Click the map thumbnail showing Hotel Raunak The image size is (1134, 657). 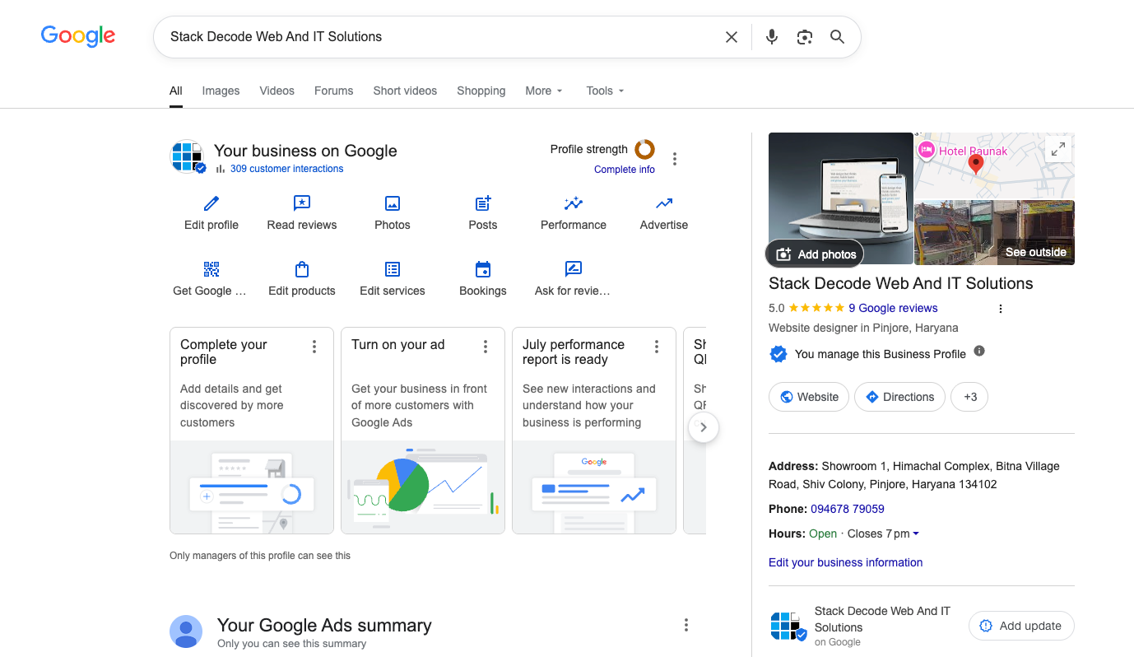995,165
